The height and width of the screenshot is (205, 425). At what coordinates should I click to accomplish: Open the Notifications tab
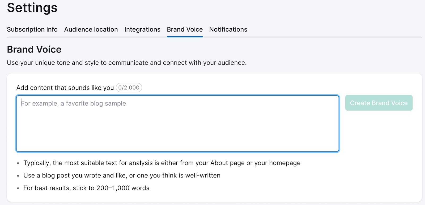pos(228,29)
